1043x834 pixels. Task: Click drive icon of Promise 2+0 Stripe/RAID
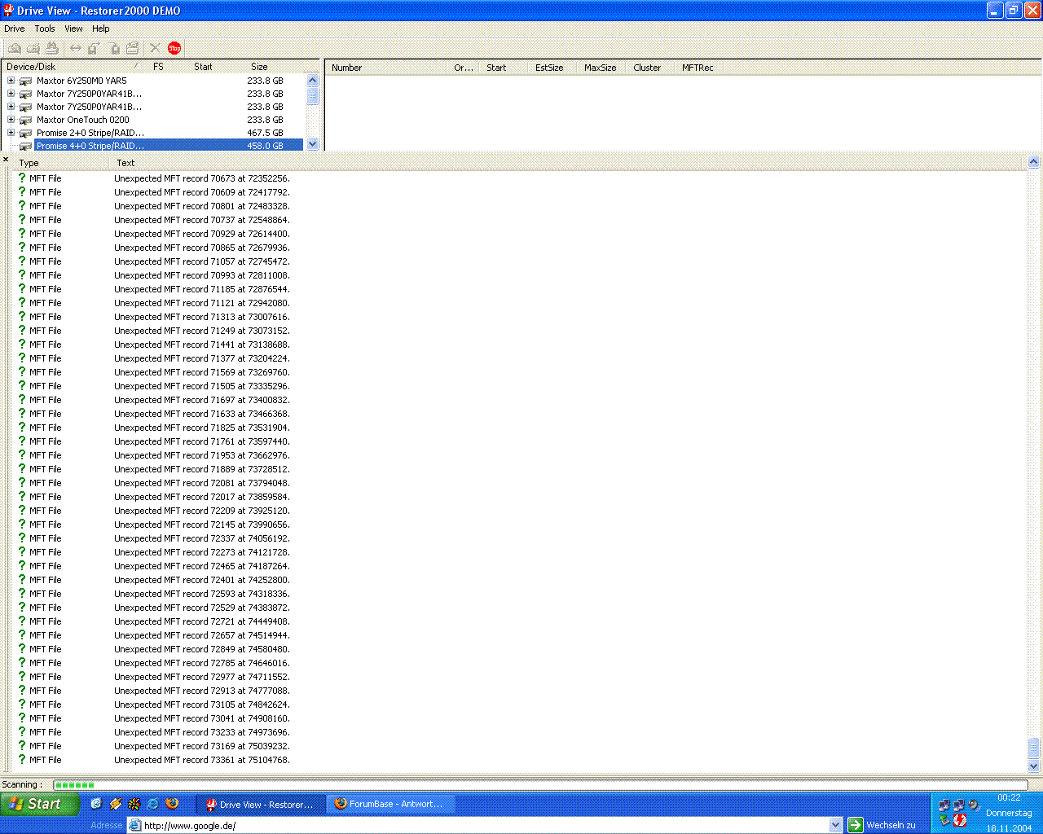25,134
